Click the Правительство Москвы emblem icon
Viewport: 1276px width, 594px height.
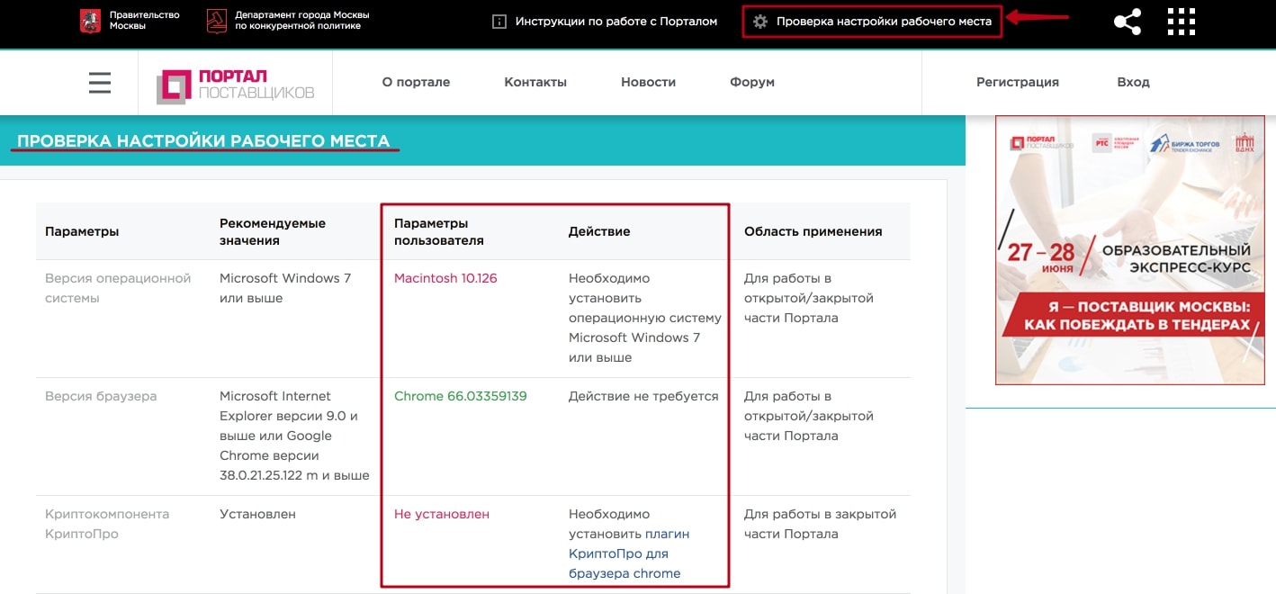pyautogui.click(x=90, y=21)
